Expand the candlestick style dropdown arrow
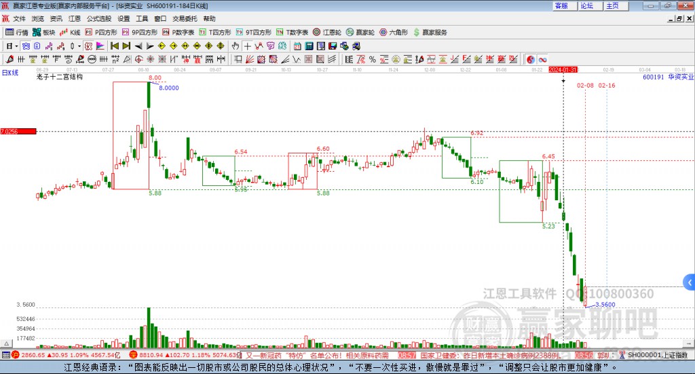The image size is (695, 374). pyautogui.click(x=79, y=46)
